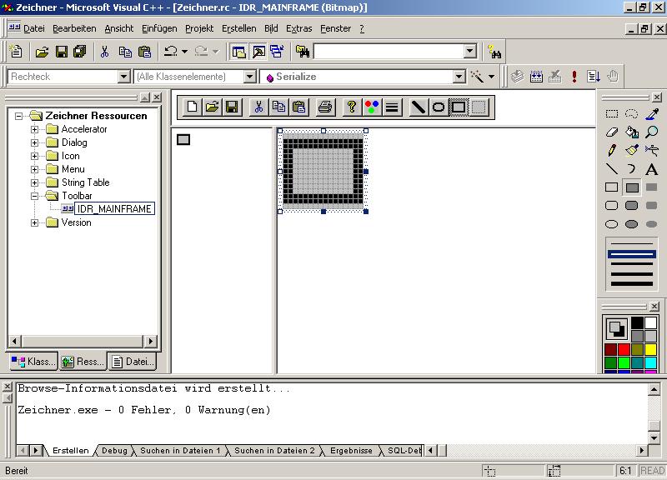Pick the cyan color swatch
Screen dimensions: 667x480
point(651,362)
